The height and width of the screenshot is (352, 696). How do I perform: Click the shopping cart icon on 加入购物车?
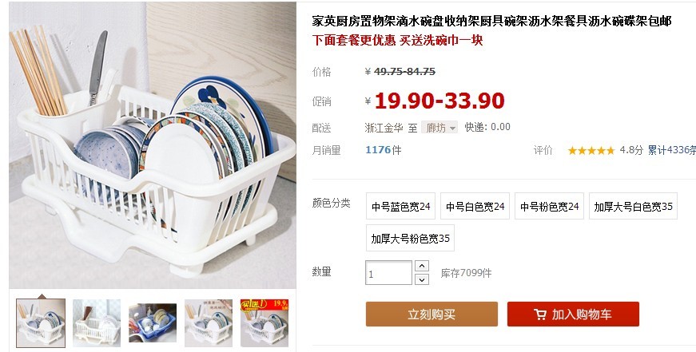[540, 314]
